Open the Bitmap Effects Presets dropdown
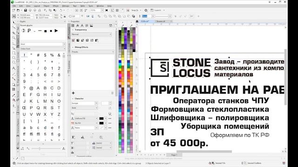The height and width of the screenshot is (167, 298). pyautogui.click(x=93, y=51)
